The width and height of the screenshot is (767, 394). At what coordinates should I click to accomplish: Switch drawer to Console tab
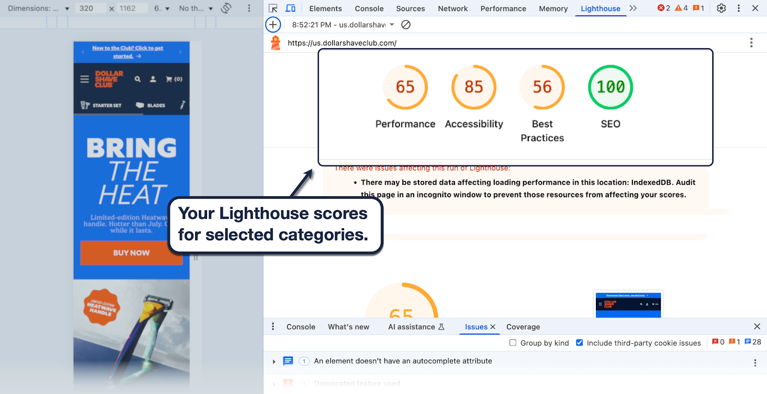[301, 326]
